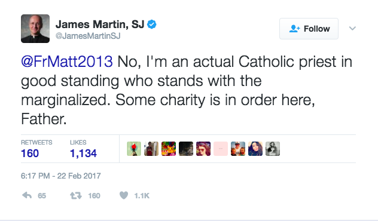Screen dimensions: 378x221
Task: View the 1,134 likes count
Action: pos(83,154)
